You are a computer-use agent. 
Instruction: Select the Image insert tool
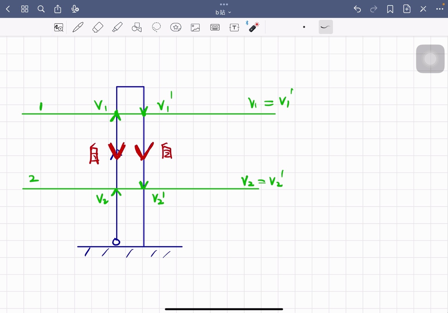(195, 28)
